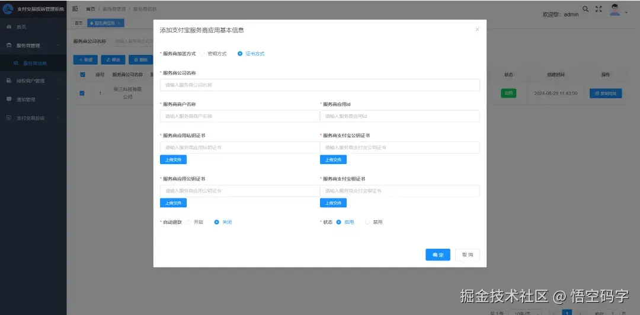The width and height of the screenshot is (640, 315).
Task: Open 首页 in sidebar
Action: [33, 27]
